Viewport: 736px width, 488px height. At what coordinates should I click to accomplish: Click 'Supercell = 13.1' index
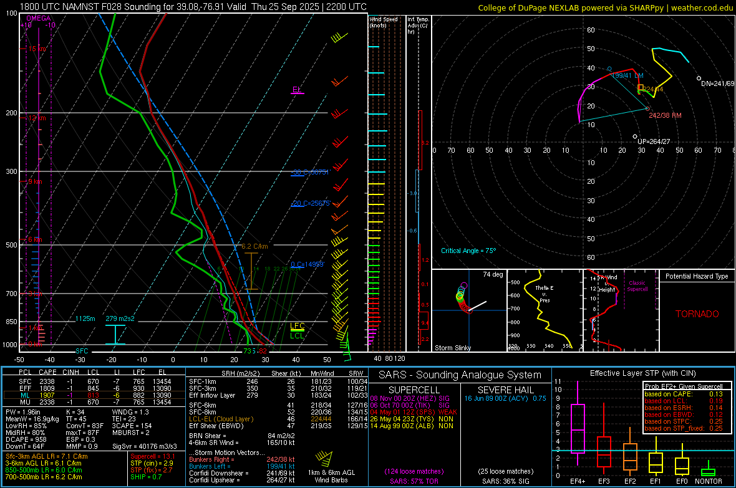point(153,457)
